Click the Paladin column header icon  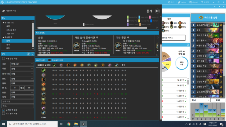pos(82,65)
